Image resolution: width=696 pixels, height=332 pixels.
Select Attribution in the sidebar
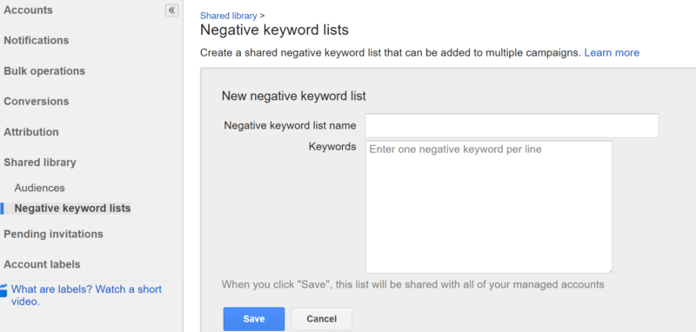[31, 131]
